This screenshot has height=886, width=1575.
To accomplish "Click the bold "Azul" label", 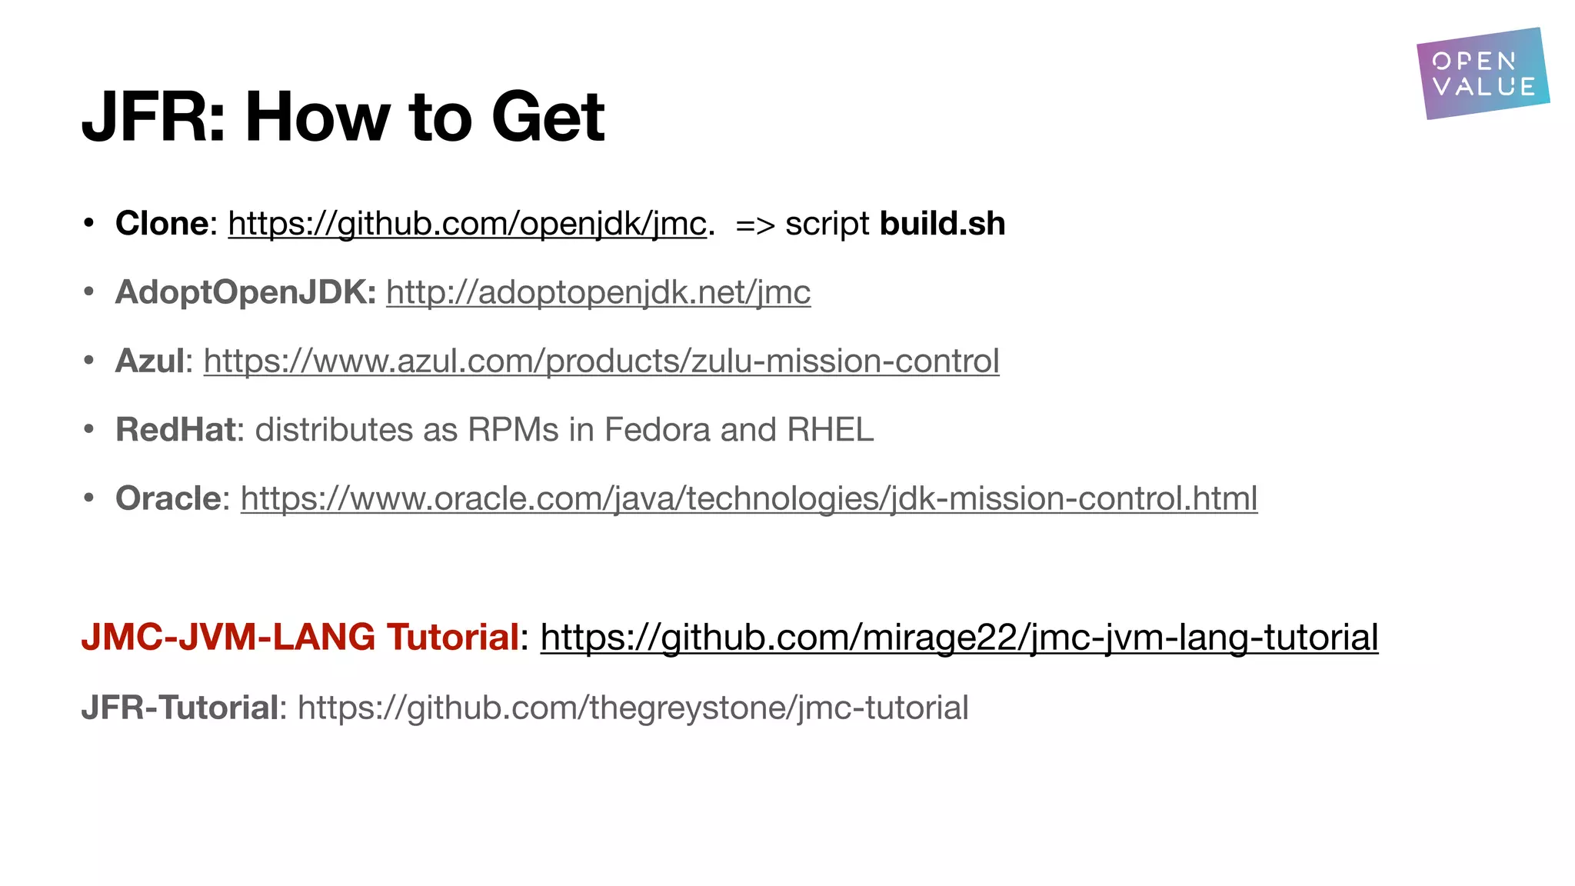I will tap(150, 361).
